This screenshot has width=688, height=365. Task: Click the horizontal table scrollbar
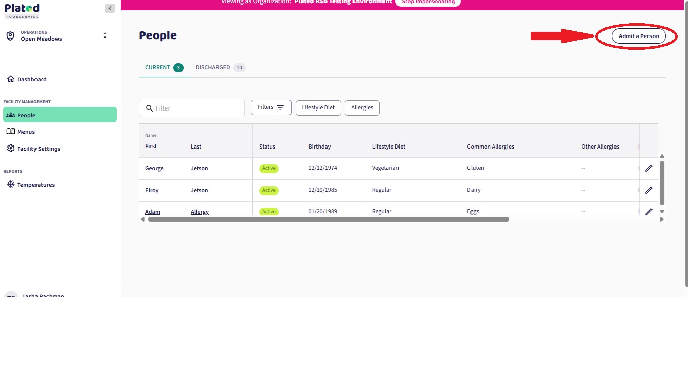coord(328,220)
